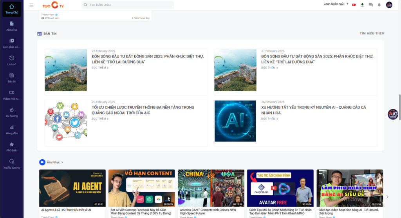Viewport: 401px width, 218px height.
Task: Open Bản tin sidebar item
Action: (x=12, y=78)
